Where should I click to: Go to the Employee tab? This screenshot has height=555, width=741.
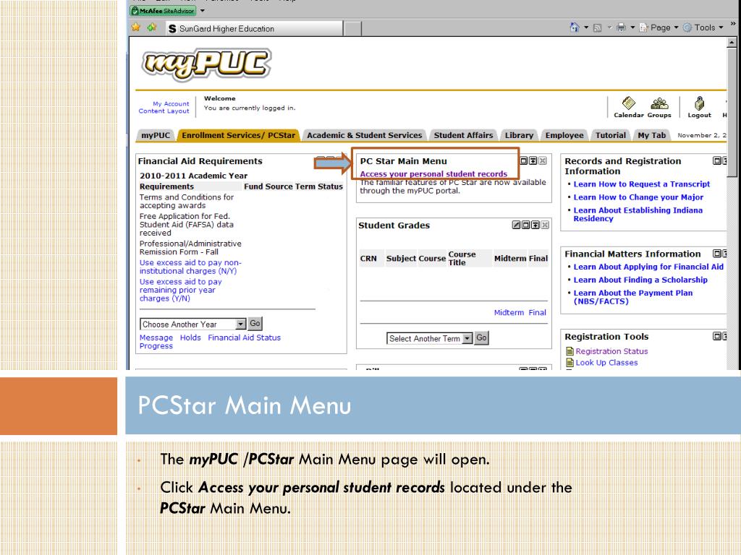(x=564, y=135)
